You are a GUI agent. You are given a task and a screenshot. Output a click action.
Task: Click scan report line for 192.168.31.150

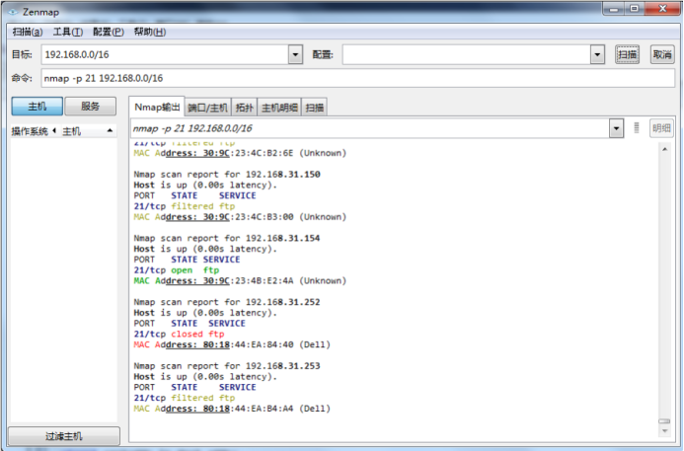[227, 175]
